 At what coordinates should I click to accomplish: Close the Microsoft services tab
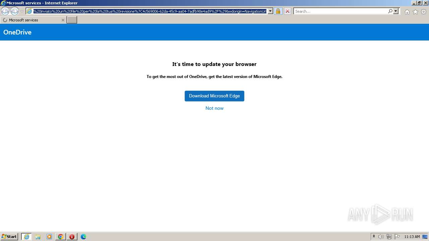pyautogui.click(x=63, y=20)
